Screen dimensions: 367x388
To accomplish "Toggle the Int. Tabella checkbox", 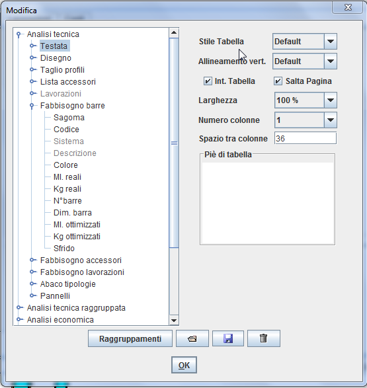I will coord(208,81).
